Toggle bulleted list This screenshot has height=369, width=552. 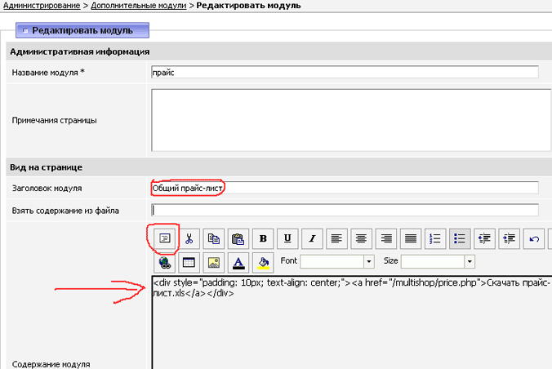[460, 238]
